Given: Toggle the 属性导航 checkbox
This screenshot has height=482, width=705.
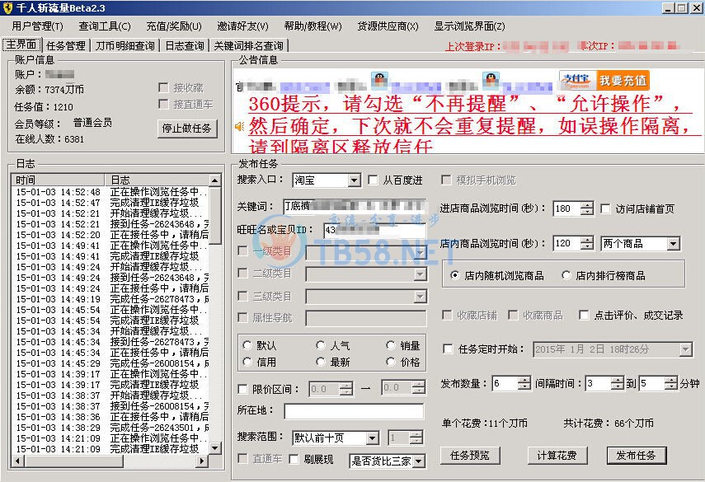Looking at the screenshot, I should pyautogui.click(x=242, y=318).
